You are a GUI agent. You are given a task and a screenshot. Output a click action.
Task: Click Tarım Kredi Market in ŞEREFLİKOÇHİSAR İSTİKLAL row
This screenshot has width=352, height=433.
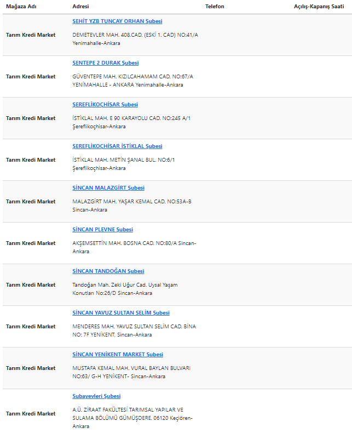(31, 160)
